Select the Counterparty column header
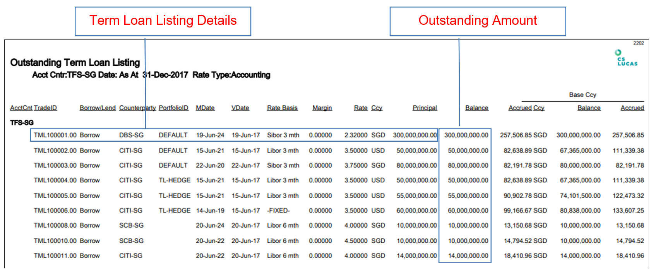Viewport: 651px width, 271px height. 137,108
